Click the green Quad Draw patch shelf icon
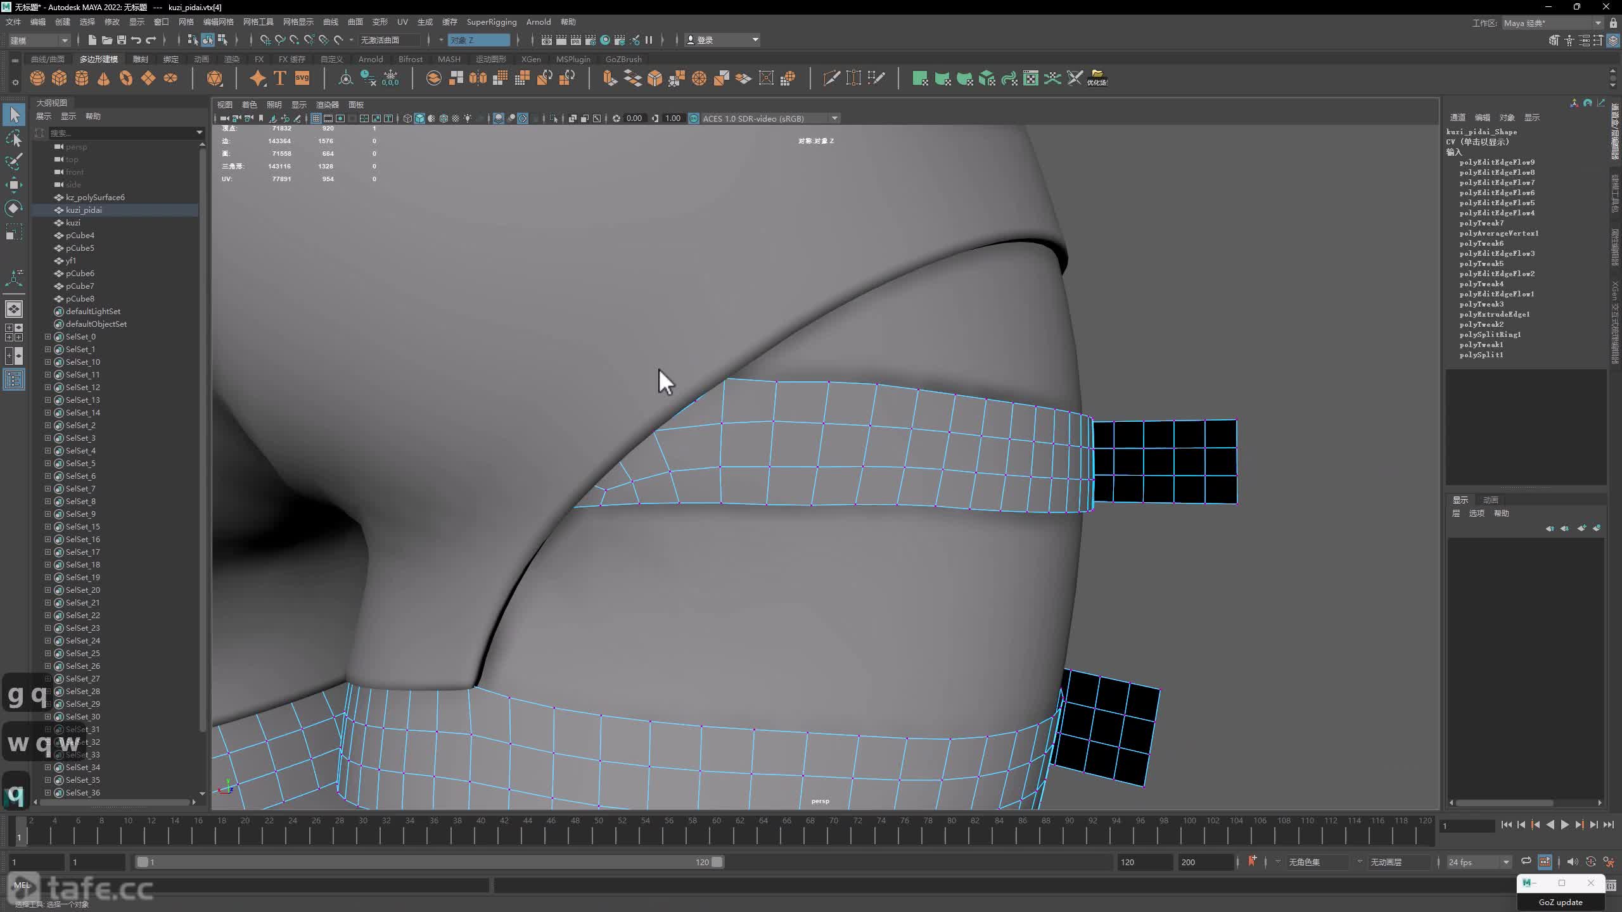 (920, 78)
